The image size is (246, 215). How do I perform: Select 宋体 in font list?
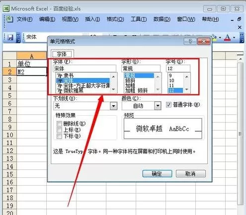(x=83, y=81)
